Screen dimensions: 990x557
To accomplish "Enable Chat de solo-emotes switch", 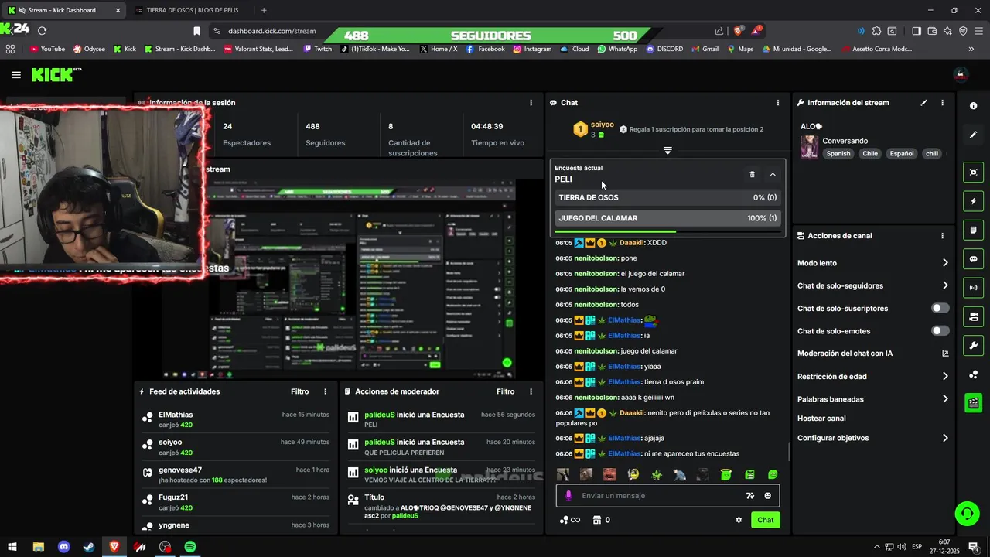I will 940,331.
